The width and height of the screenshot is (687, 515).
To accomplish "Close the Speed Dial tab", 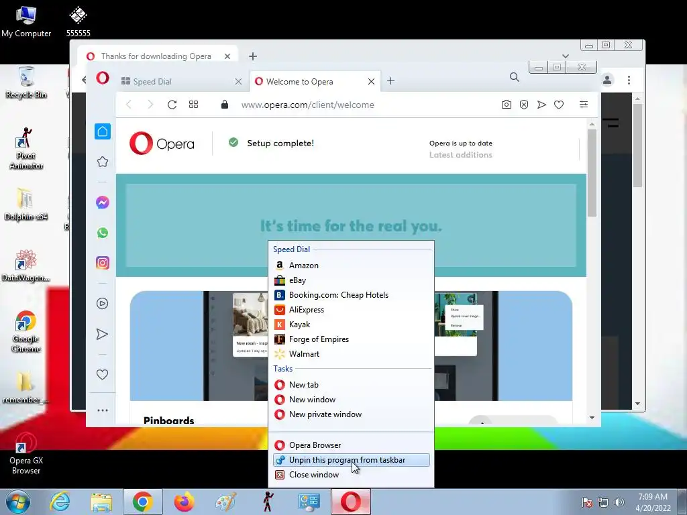I will (x=238, y=81).
